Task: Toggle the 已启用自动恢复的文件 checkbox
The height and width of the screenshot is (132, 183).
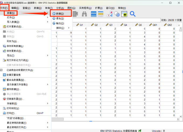Action: [x=1, y=70]
